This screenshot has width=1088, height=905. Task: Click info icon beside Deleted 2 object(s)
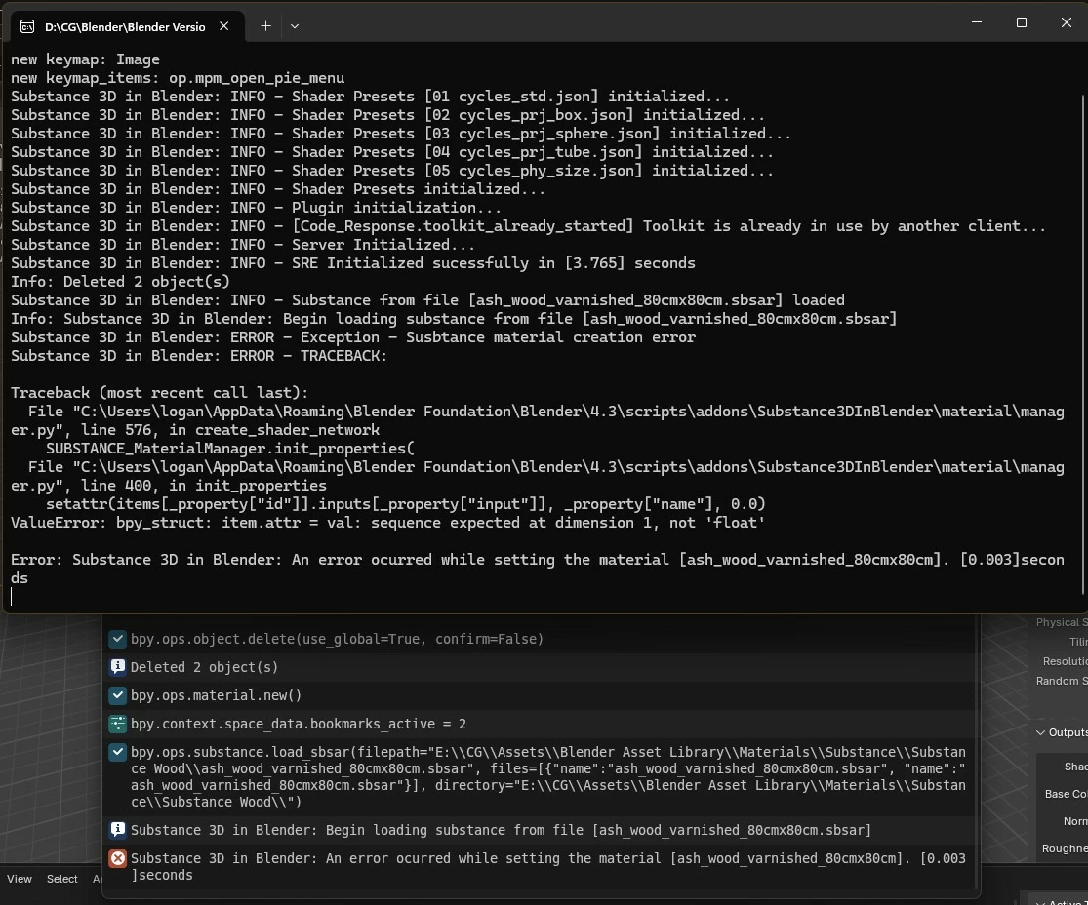click(118, 667)
